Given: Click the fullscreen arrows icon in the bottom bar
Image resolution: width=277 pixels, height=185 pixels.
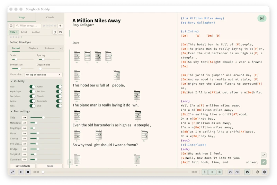Looking at the screenshot, I should pyautogui.click(x=12, y=172).
